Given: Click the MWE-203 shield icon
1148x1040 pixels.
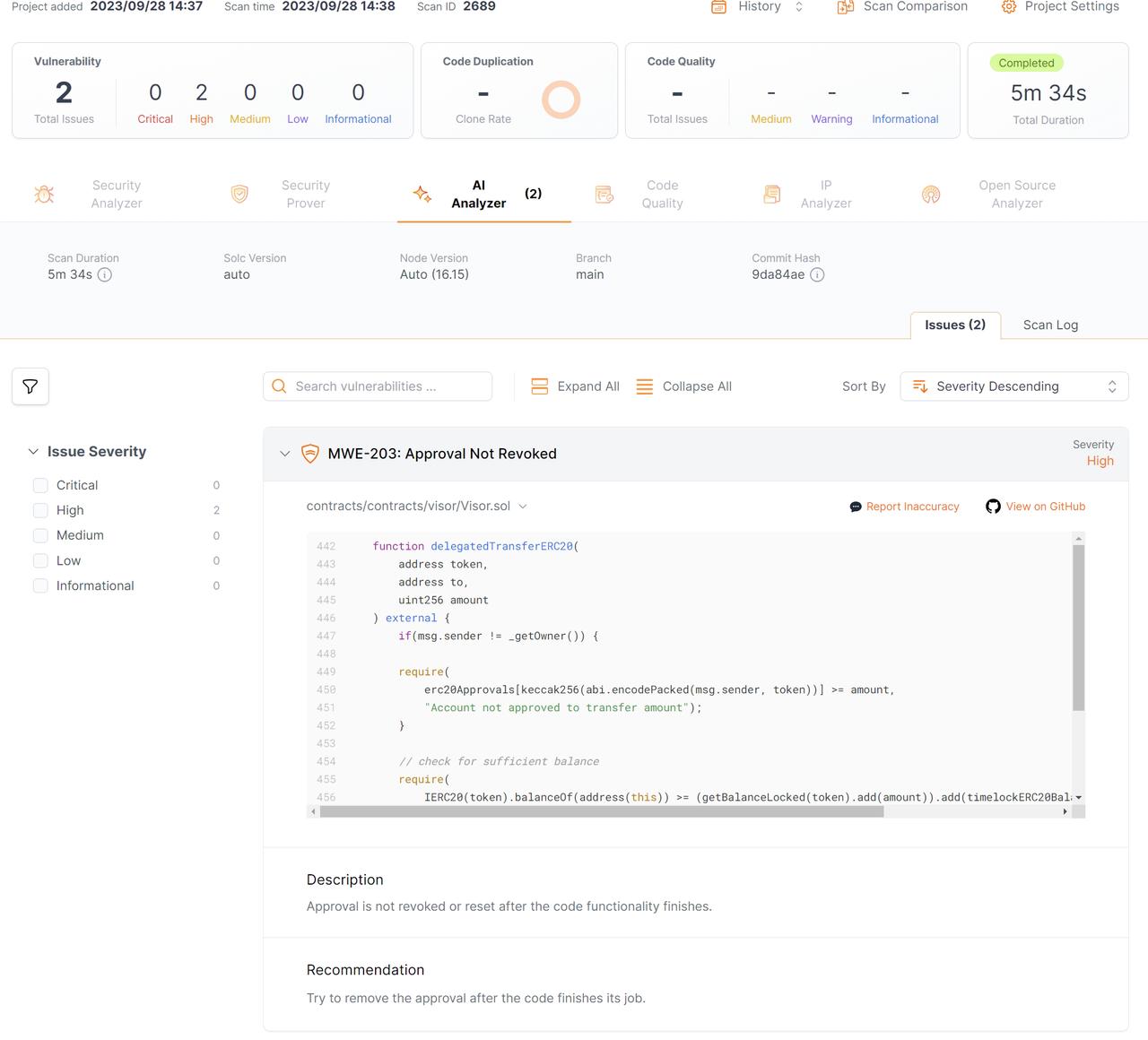Looking at the screenshot, I should [309, 454].
